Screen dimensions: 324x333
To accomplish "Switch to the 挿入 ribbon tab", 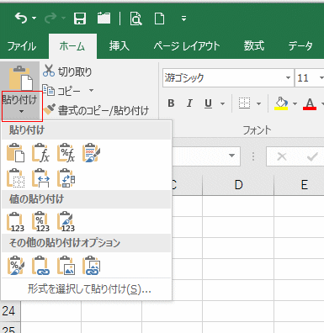I will (120, 46).
